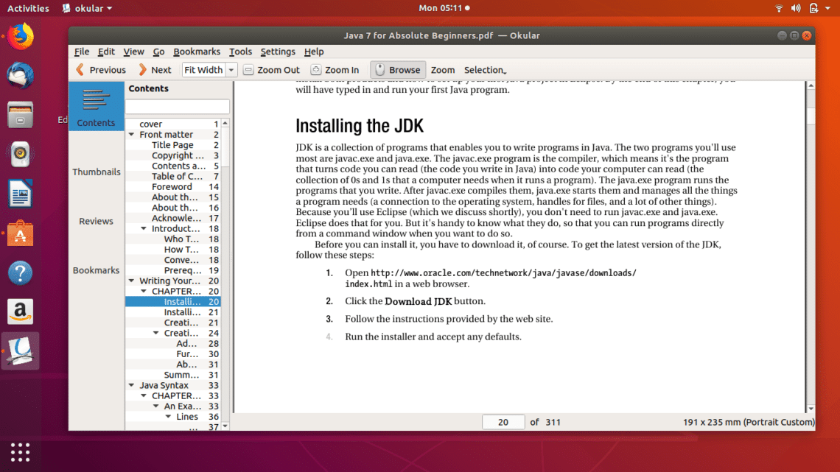The width and height of the screenshot is (840, 472).
Task: Click the Next page arrow icon
Action: [x=143, y=70]
